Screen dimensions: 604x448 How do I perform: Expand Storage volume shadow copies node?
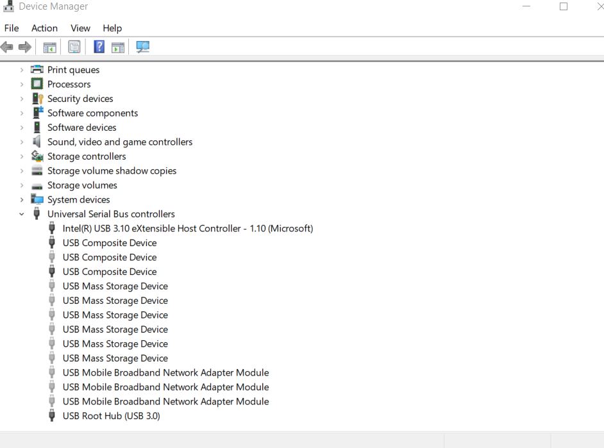(22, 171)
